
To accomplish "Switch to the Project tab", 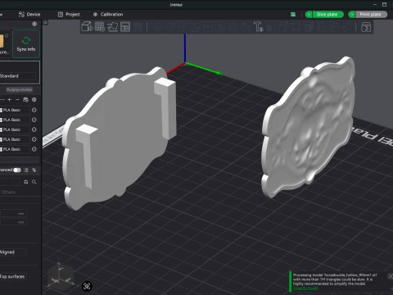I will pos(69,14).
